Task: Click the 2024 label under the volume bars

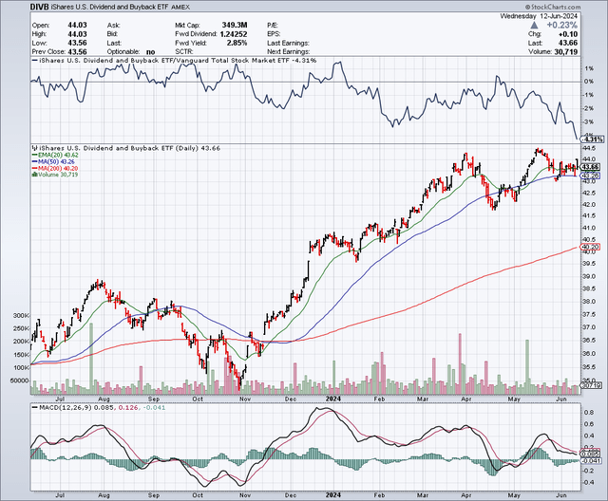Action: pyautogui.click(x=333, y=399)
